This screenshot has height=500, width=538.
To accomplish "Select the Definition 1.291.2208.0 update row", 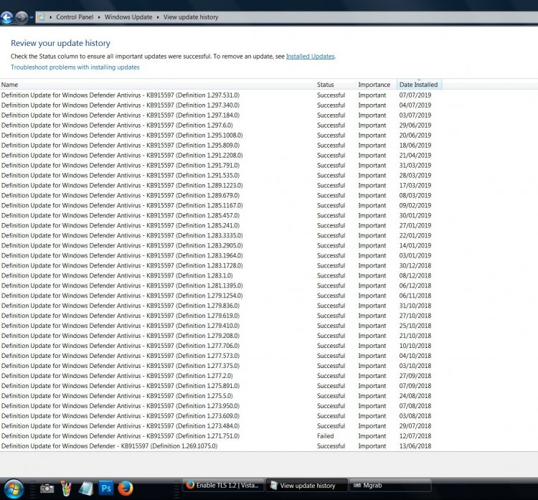I will [x=221, y=155].
